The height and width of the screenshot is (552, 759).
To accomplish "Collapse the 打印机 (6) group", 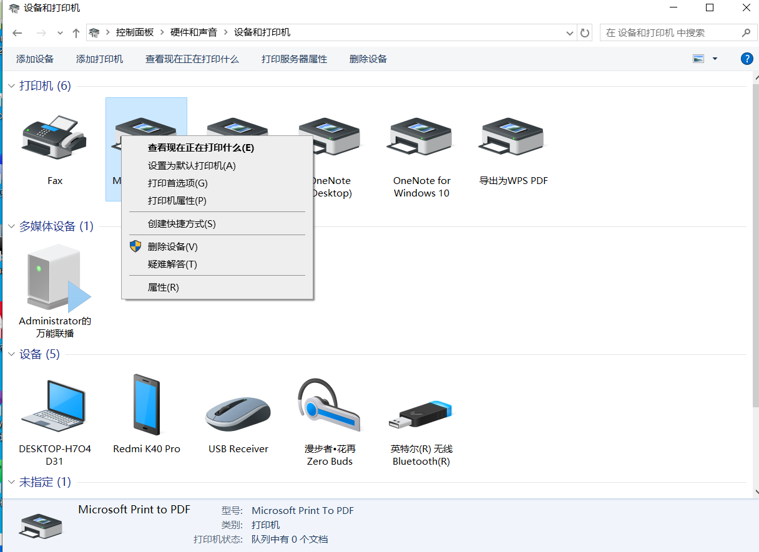I will point(11,86).
